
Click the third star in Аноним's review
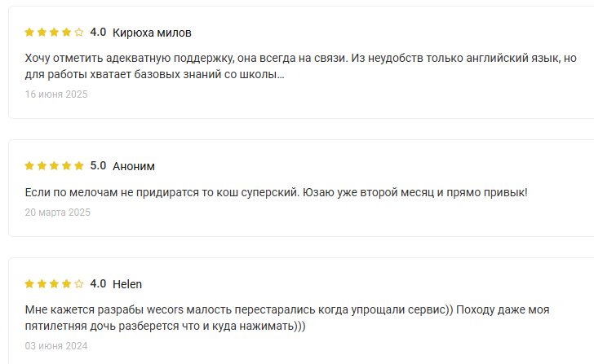[54, 166]
